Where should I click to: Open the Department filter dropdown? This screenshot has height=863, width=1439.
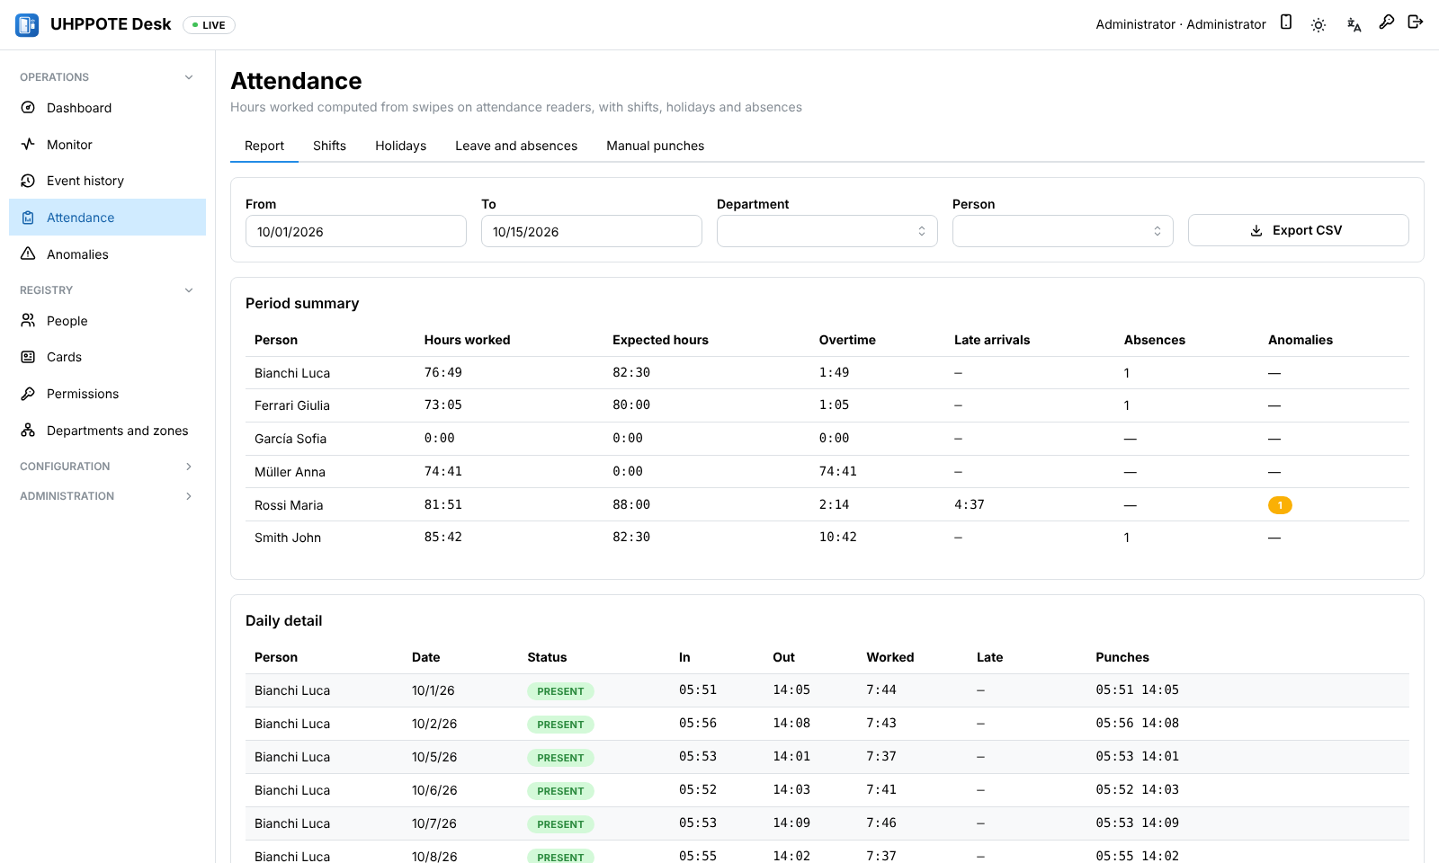[x=827, y=231]
